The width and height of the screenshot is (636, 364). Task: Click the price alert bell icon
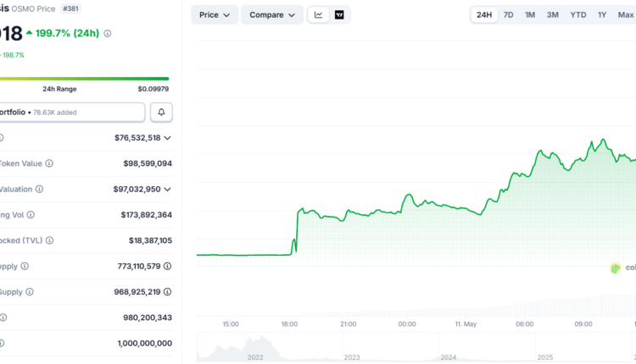pyautogui.click(x=161, y=112)
